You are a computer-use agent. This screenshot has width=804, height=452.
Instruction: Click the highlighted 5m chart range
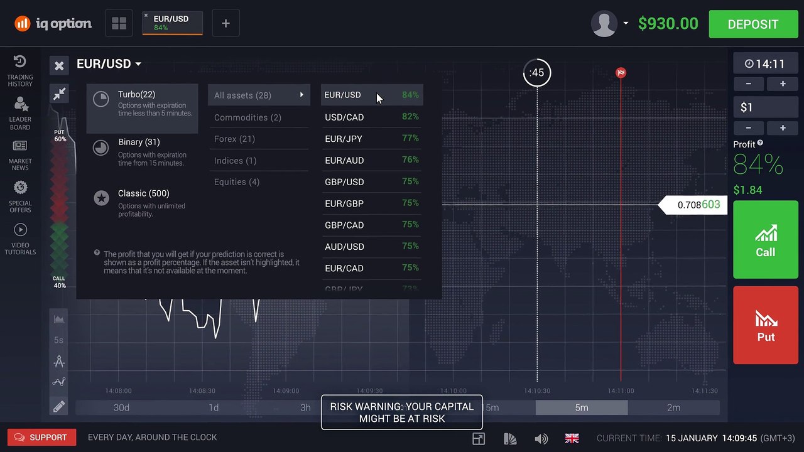(582, 407)
